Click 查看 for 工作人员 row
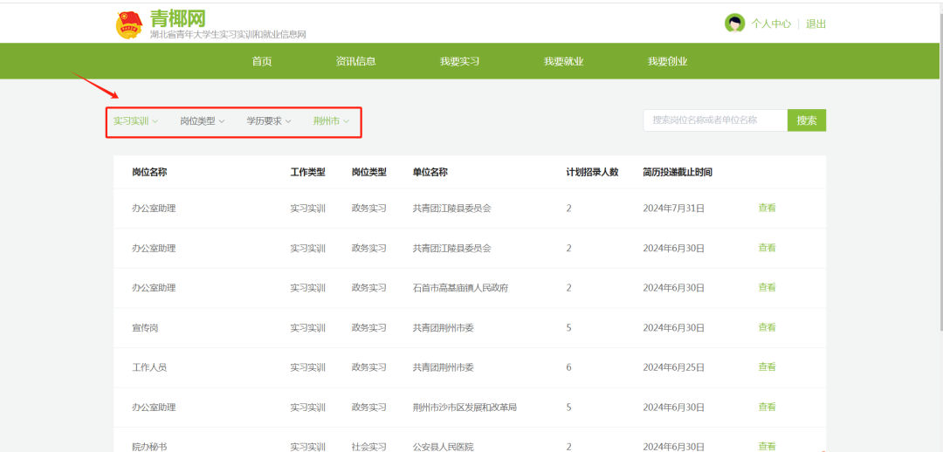 767,367
